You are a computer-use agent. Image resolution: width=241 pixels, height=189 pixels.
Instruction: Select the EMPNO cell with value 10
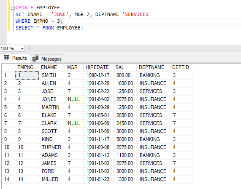(x=27, y=147)
